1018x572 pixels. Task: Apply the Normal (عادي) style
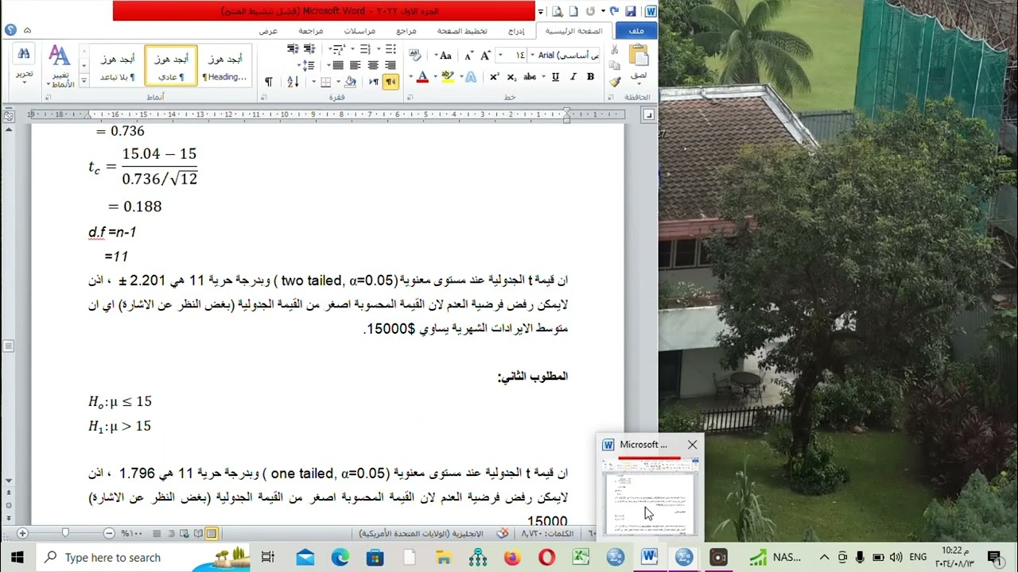click(170, 66)
